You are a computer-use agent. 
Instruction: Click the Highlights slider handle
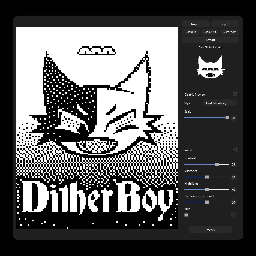coord(207,189)
